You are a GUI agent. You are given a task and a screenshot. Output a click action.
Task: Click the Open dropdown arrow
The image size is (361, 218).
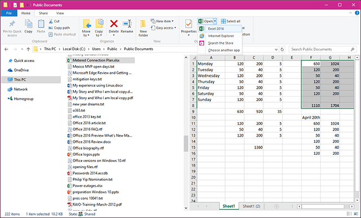[x=215, y=21]
